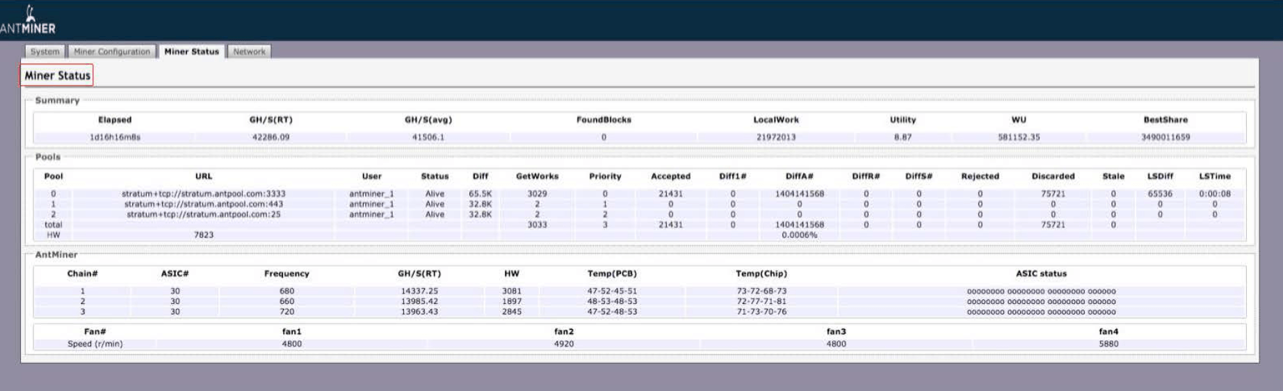Click the URL column header in Pools
This screenshot has width=1283, height=391.
click(x=204, y=176)
